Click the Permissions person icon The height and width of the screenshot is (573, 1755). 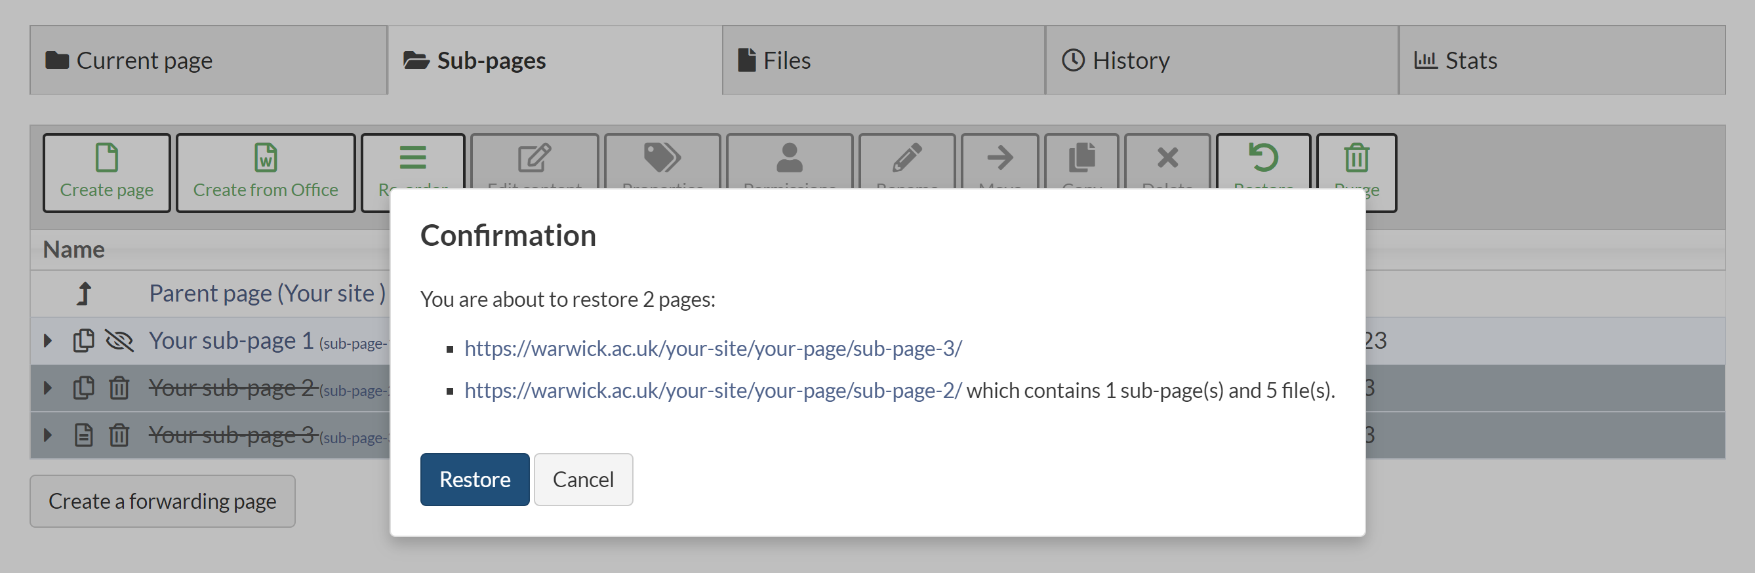[789, 157]
